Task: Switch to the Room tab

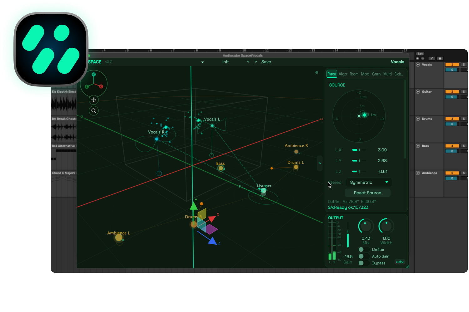Action: [x=354, y=74]
